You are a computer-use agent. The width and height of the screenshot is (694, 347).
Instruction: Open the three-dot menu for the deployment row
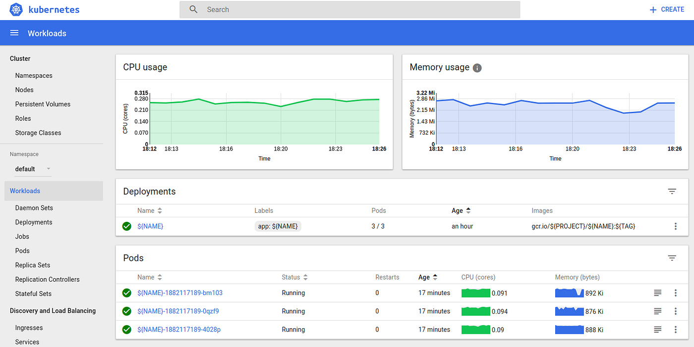(675, 226)
